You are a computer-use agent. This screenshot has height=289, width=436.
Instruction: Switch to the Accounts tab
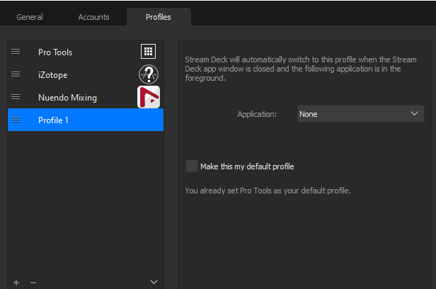[93, 17]
